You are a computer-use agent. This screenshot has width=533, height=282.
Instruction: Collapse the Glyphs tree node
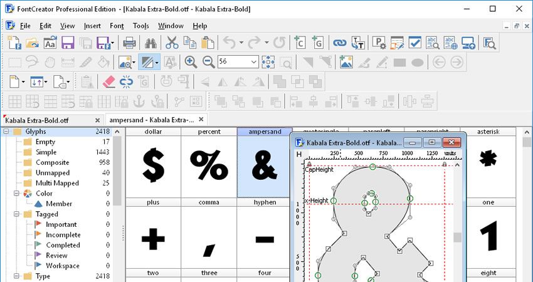click(6, 132)
